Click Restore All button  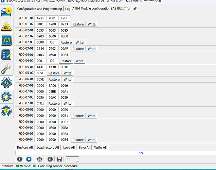pos(25,147)
